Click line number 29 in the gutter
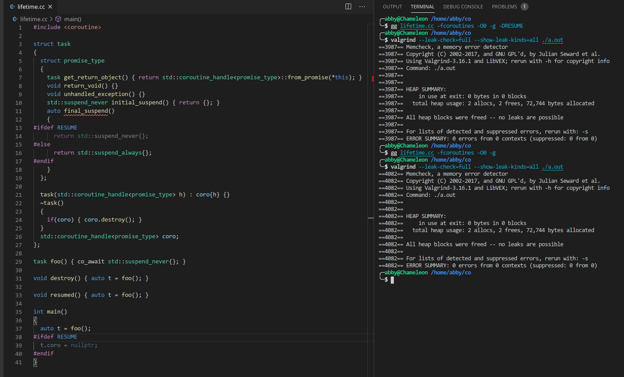 click(x=18, y=262)
